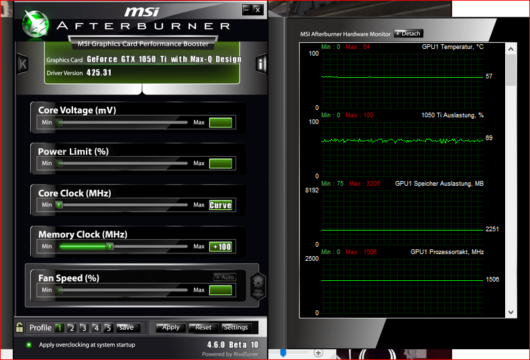Screen dimensions: 530x360
Task: Select profile slot 4
Action: tap(96, 328)
